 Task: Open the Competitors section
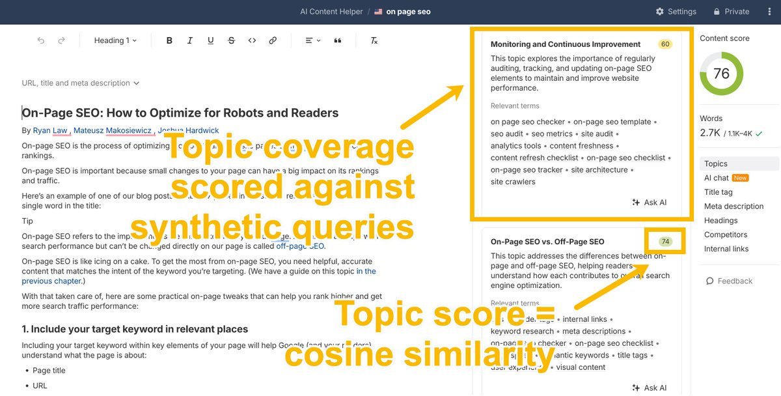click(726, 234)
